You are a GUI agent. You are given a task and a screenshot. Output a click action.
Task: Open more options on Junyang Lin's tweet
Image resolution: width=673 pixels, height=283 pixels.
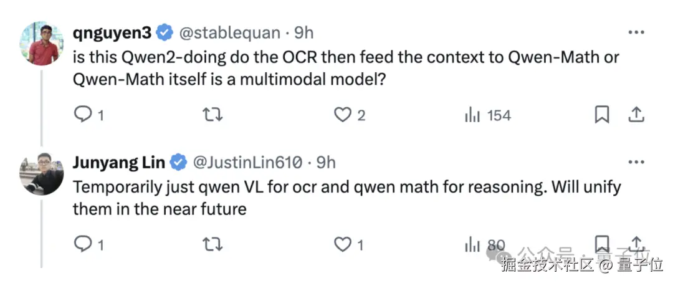[636, 162]
